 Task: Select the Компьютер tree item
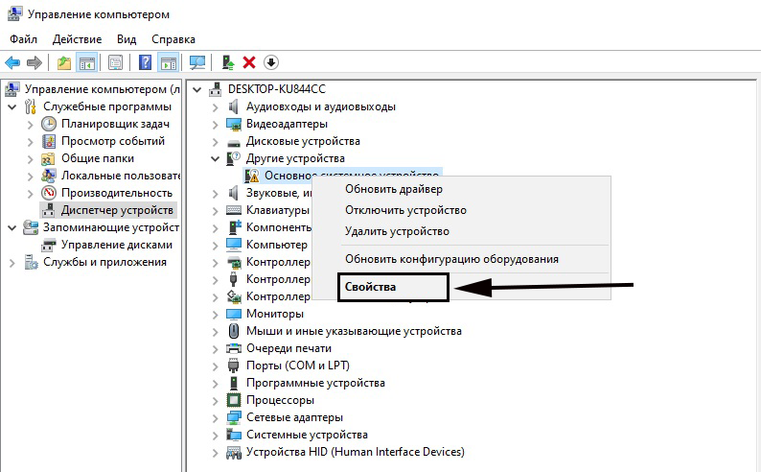tap(277, 245)
